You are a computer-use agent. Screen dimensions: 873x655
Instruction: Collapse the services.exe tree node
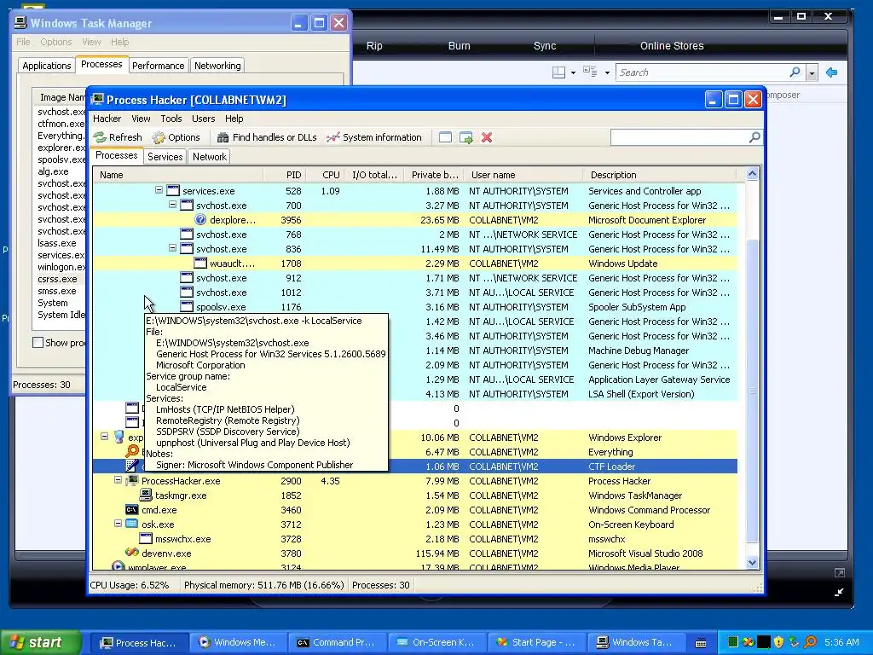pos(159,190)
